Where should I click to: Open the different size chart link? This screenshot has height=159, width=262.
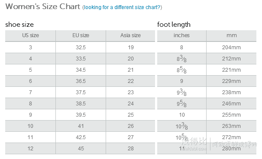122,7
